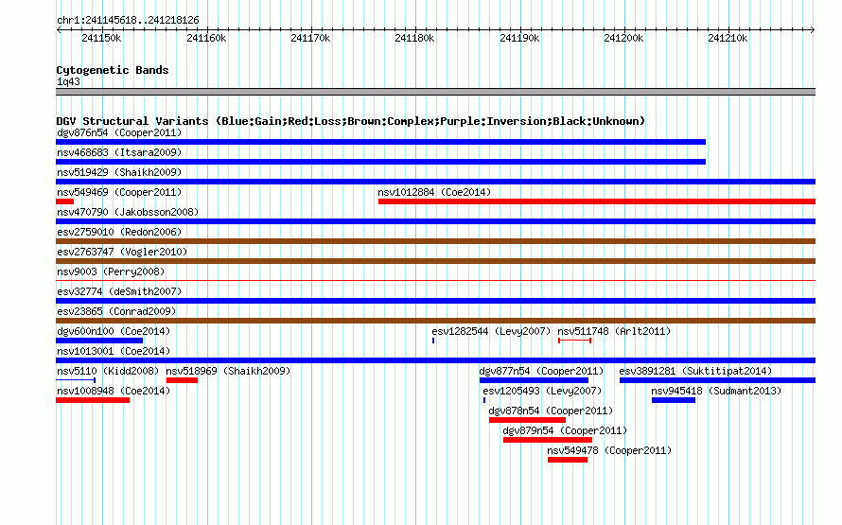
Task: Click the brown esv2759010 (Redon2006) bar
Action: [x=435, y=241]
